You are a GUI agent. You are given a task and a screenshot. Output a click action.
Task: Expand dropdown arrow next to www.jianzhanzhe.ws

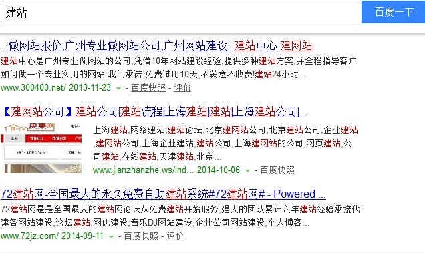tap(247, 170)
